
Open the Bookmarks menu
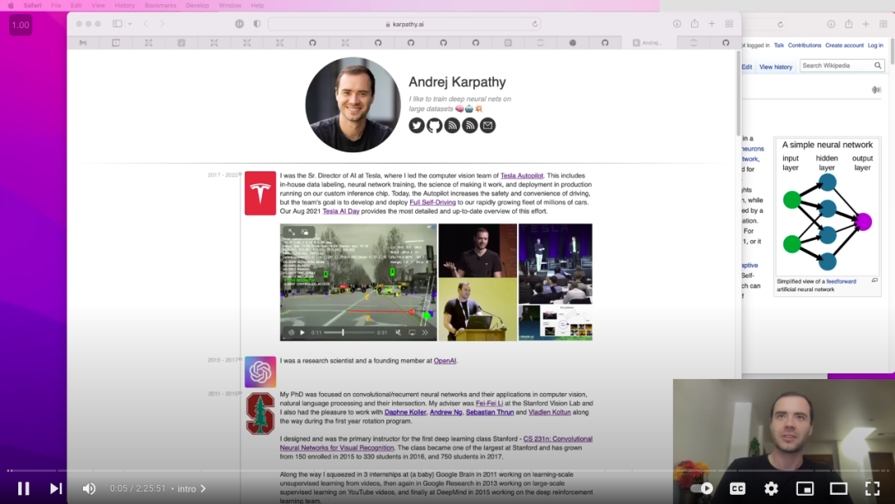coord(161,5)
